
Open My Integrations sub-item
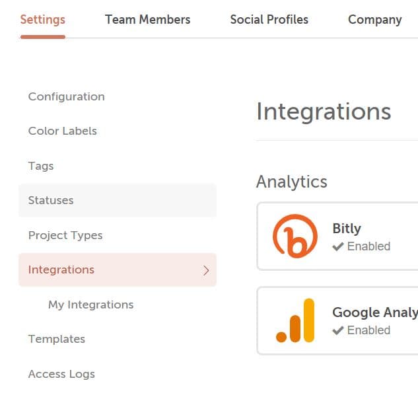click(90, 305)
